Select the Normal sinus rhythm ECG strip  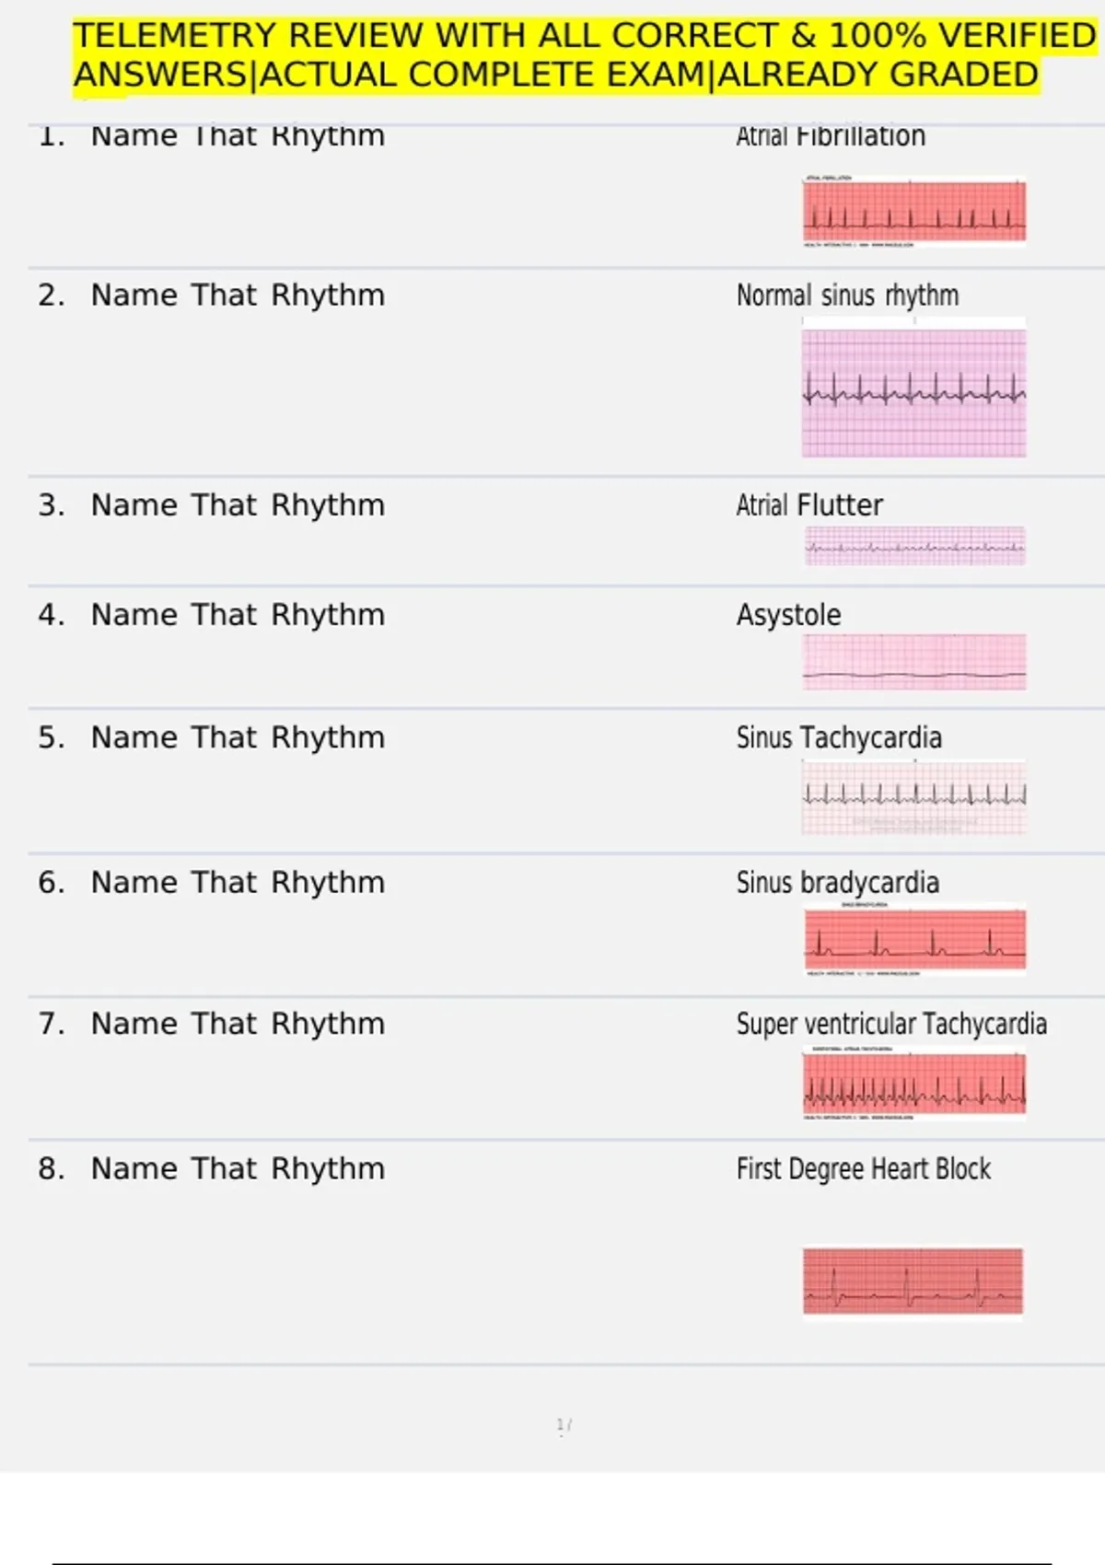point(914,390)
